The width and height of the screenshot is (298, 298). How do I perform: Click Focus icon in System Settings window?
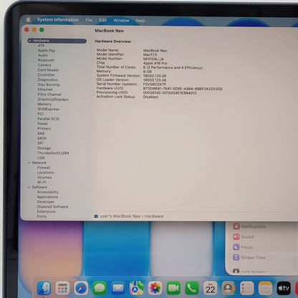click(236, 247)
